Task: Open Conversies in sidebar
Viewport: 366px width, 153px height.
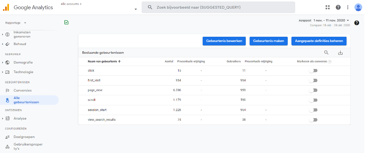Action: pyautogui.click(x=22, y=90)
